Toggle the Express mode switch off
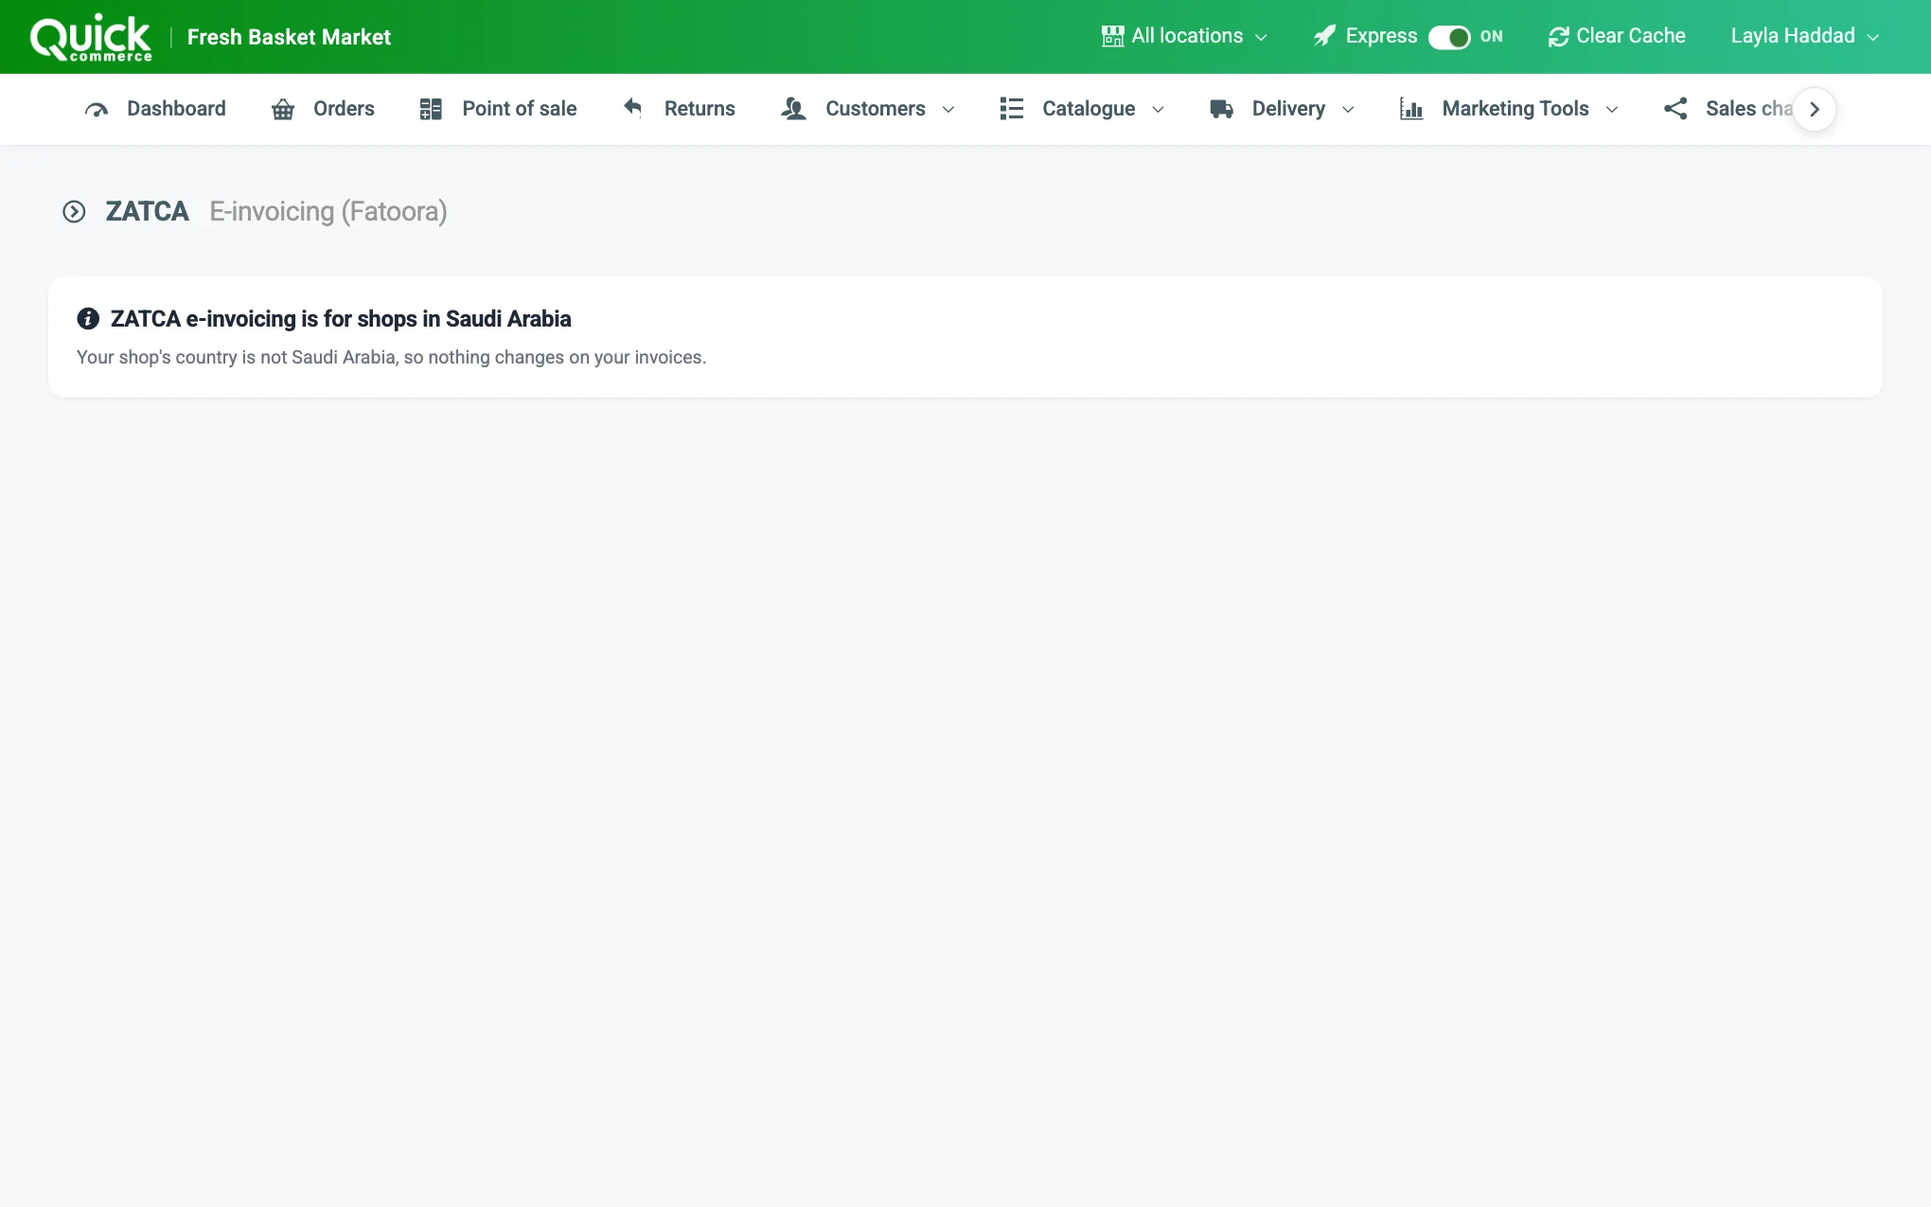The width and height of the screenshot is (1931, 1207). 1448,37
